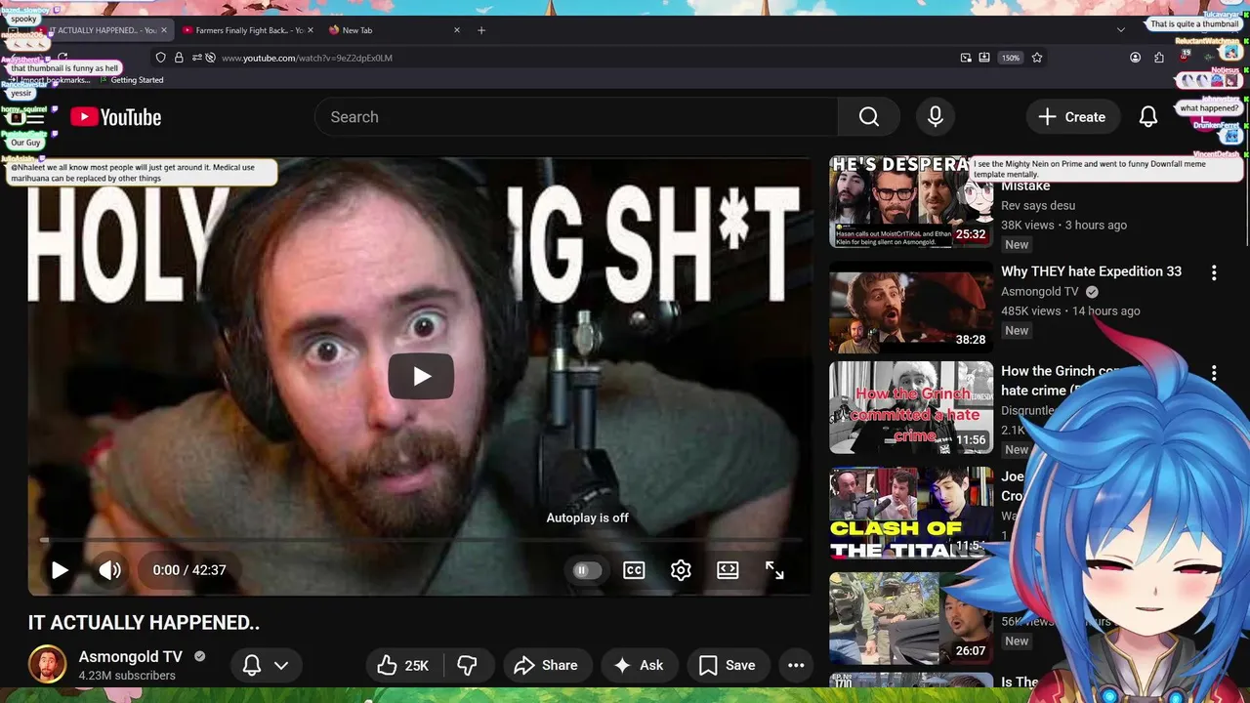
Task: Bookmark this page with the star
Action: pos(1037,58)
